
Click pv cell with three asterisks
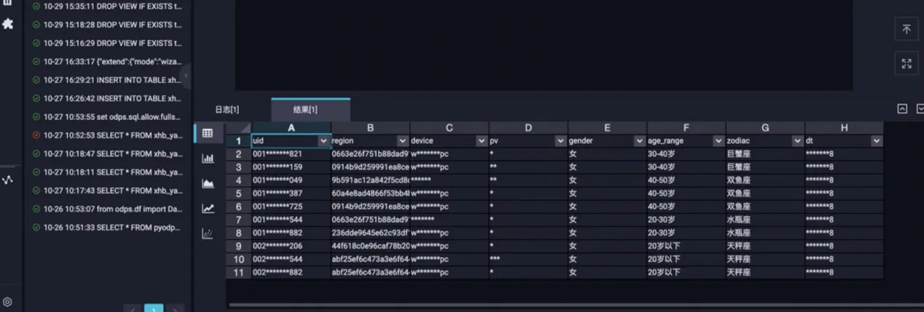point(528,260)
